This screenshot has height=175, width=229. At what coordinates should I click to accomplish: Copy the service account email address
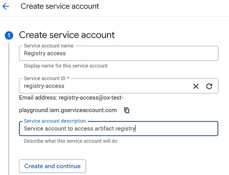[x=126, y=110]
